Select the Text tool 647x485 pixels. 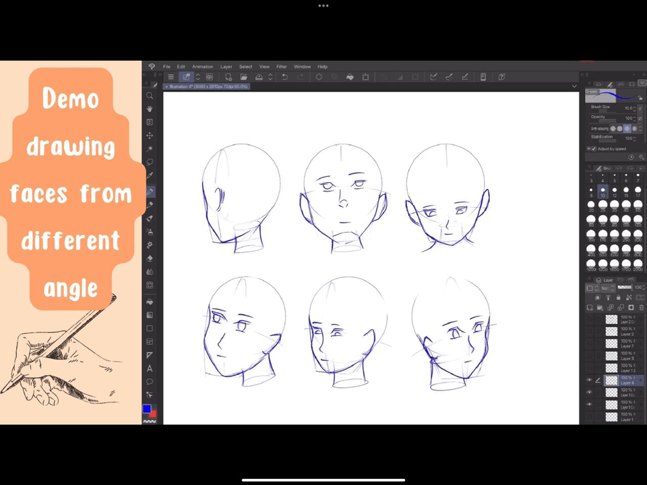coord(150,368)
